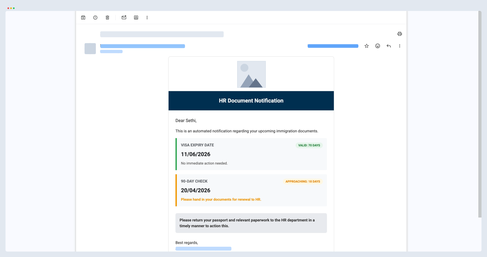This screenshot has width=487, height=257.
Task: Delete the email with trash icon
Action: click(107, 18)
